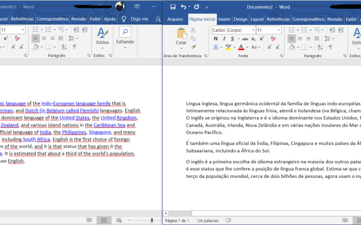
Task: Decrease font size with the smaller A in Documento2
Action: click(278, 47)
